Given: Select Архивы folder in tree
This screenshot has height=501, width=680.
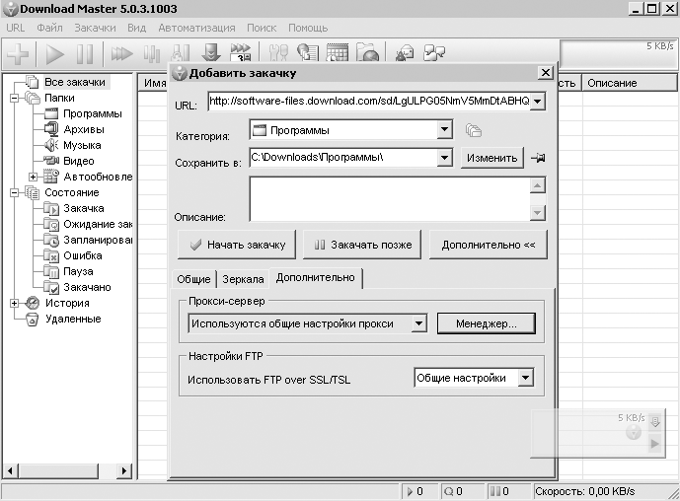Looking at the screenshot, I should [84, 129].
